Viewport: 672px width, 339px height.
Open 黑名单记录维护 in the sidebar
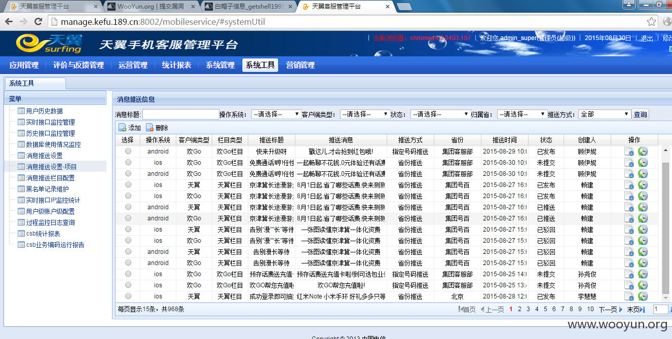[x=47, y=189]
